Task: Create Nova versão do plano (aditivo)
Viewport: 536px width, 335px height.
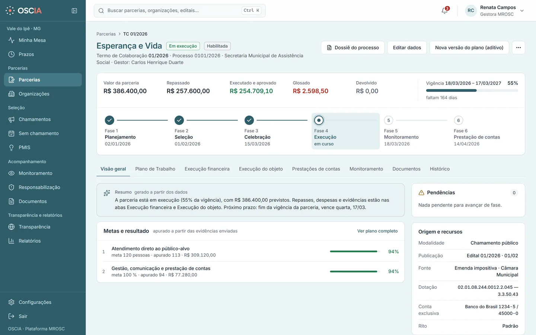Action: click(x=469, y=48)
